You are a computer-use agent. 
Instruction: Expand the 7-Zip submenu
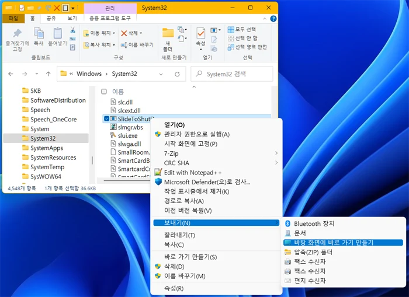[x=217, y=153]
